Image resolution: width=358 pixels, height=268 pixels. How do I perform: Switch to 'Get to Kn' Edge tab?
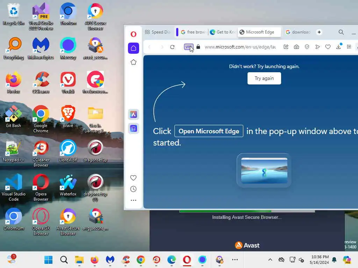[x=223, y=32]
